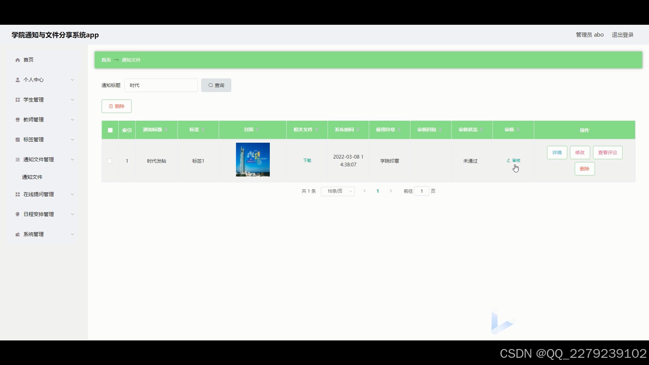Click the 通知标题 search input field
Viewport: 649px width, 365px height.
161,85
